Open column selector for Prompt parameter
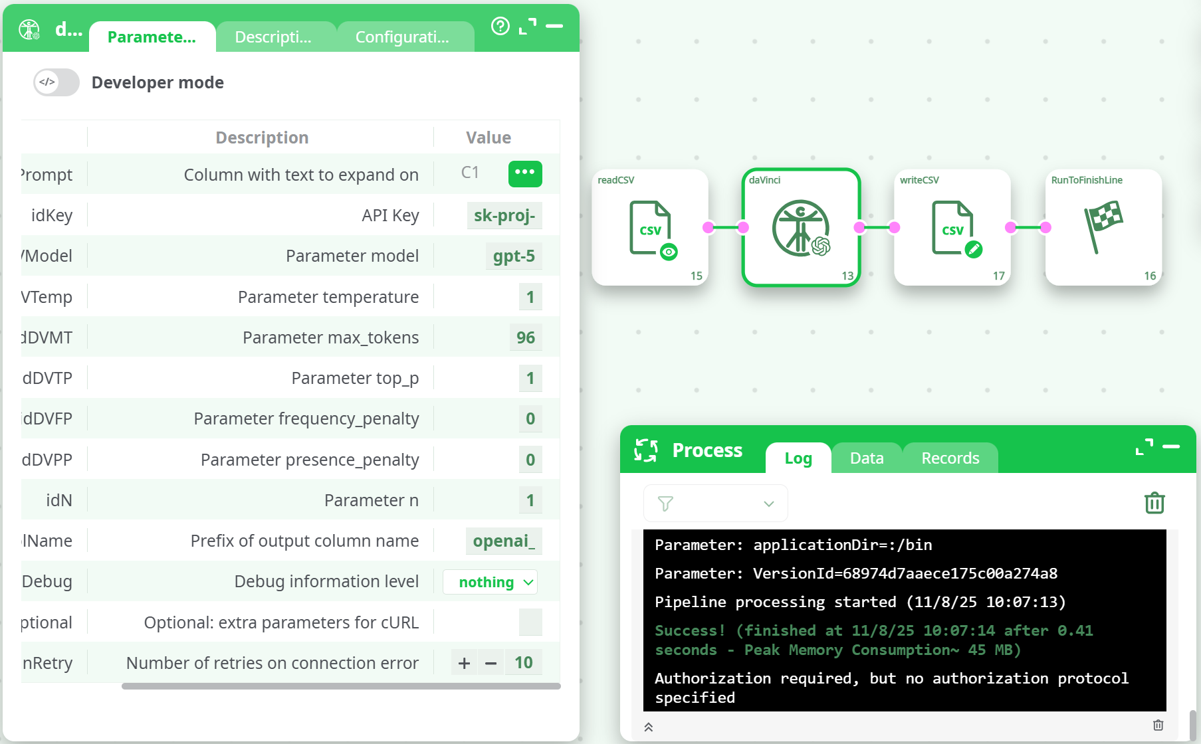This screenshot has height=744, width=1201. point(524,173)
